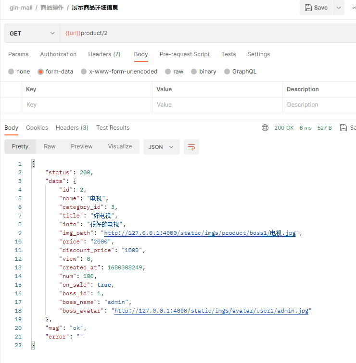Click the save response disk icon
Viewport: 356px width, 363px height.
point(343,128)
